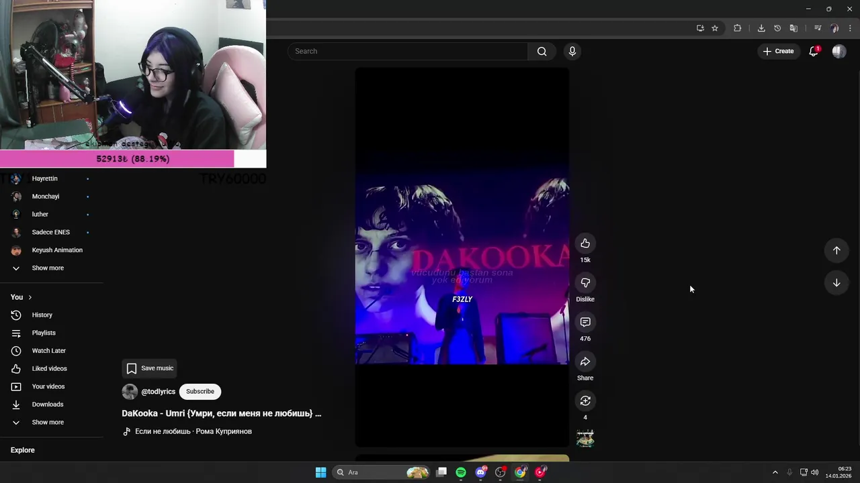Open Chrome history clock icon
The height and width of the screenshot is (483, 860).
(x=777, y=28)
